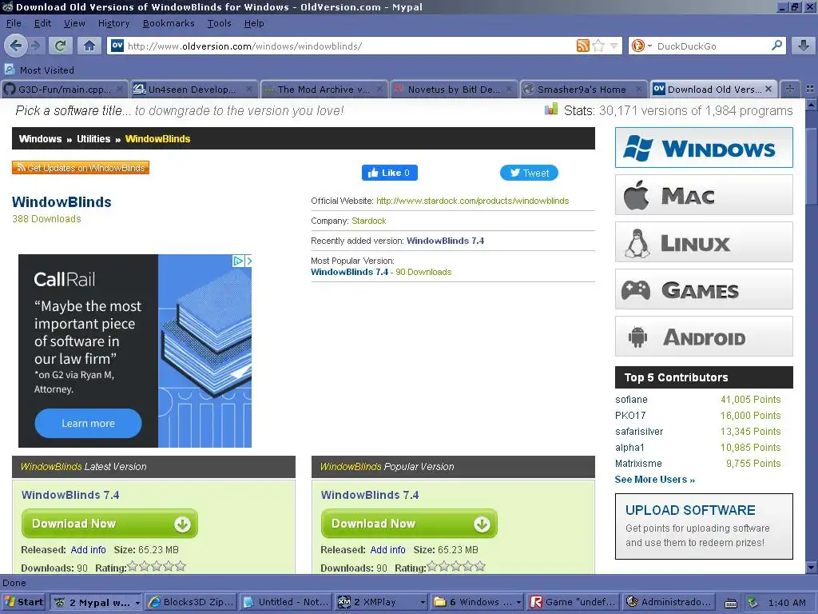Rate Latest Version with the star rating
The width and height of the screenshot is (818, 614).
[157, 567]
